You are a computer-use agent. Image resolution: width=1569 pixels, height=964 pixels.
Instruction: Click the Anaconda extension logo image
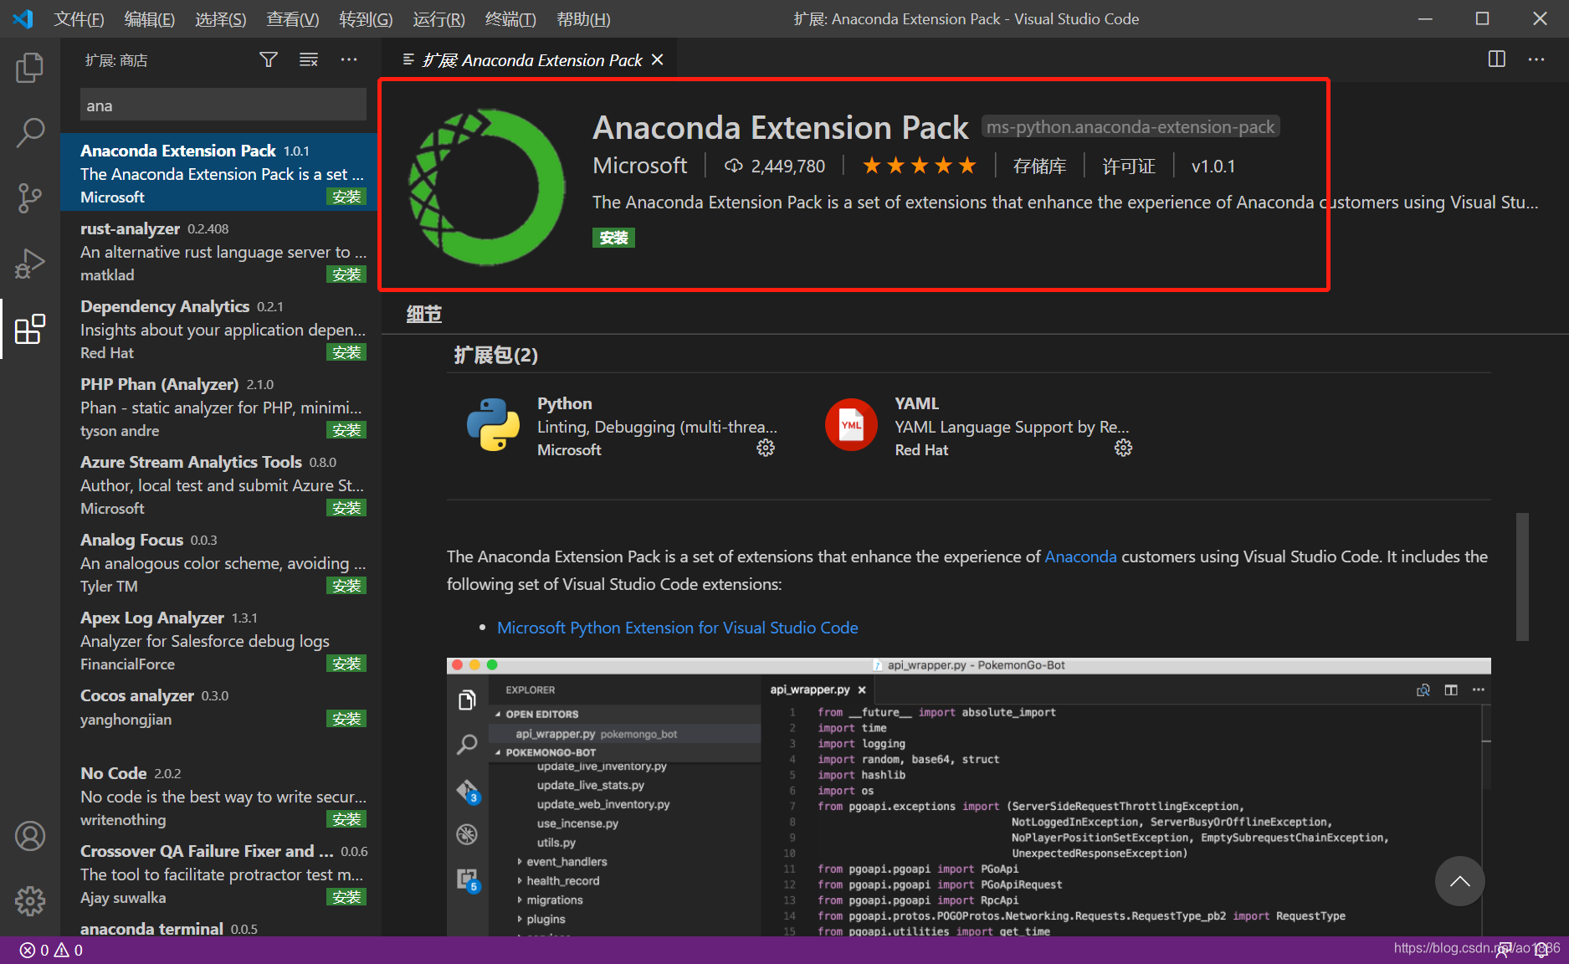click(x=486, y=187)
